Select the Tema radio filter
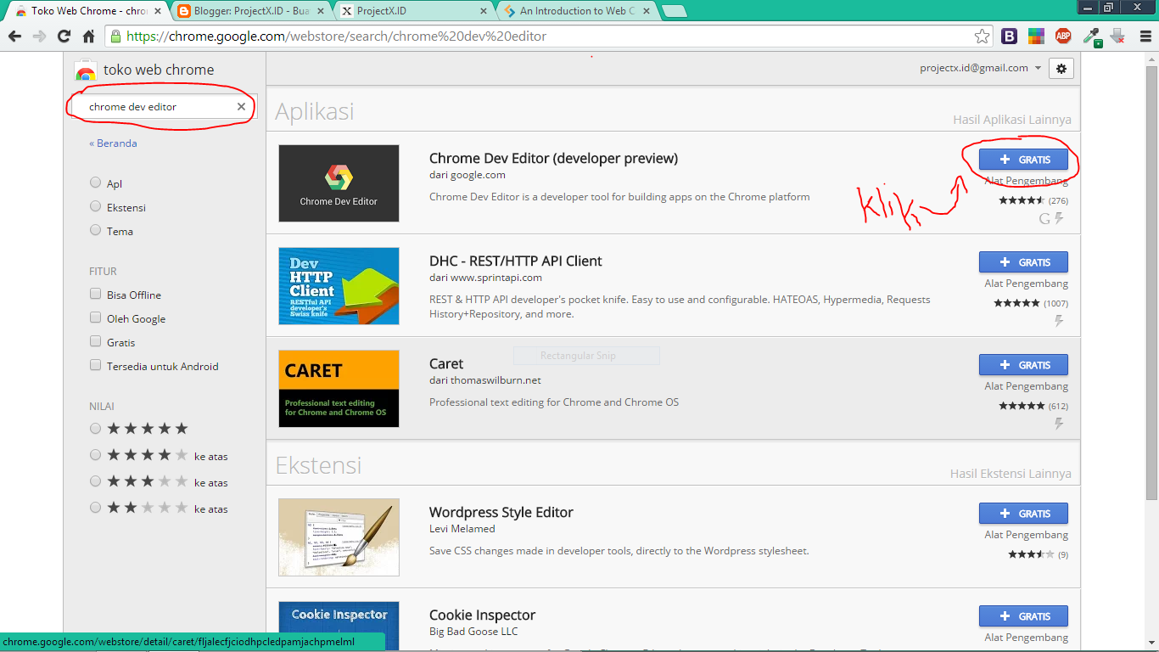Screen dimensions: 1159x652 (x=95, y=231)
